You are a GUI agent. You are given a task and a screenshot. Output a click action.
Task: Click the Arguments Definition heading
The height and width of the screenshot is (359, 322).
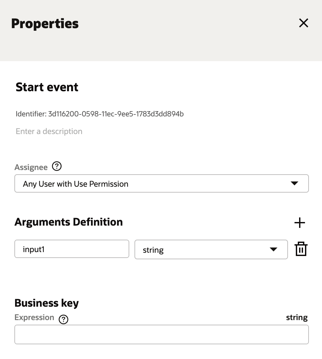coord(69,222)
